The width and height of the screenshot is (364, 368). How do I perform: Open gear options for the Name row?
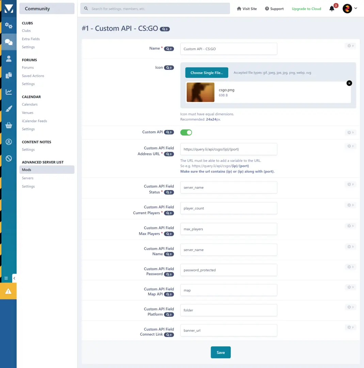click(x=350, y=46)
